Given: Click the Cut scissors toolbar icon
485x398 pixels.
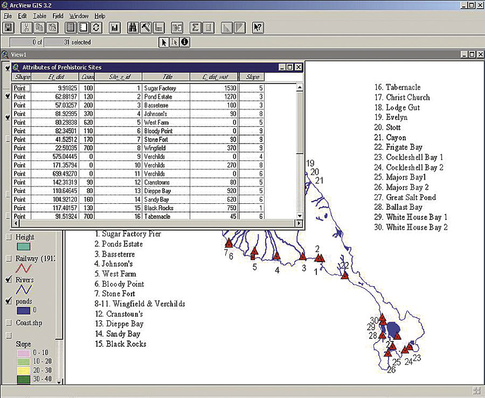Looking at the screenshot, I should [26, 28].
